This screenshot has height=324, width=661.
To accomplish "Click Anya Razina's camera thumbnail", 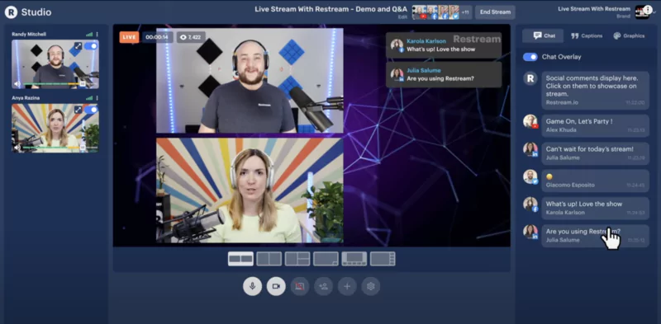I will pyautogui.click(x=55, y=128).
